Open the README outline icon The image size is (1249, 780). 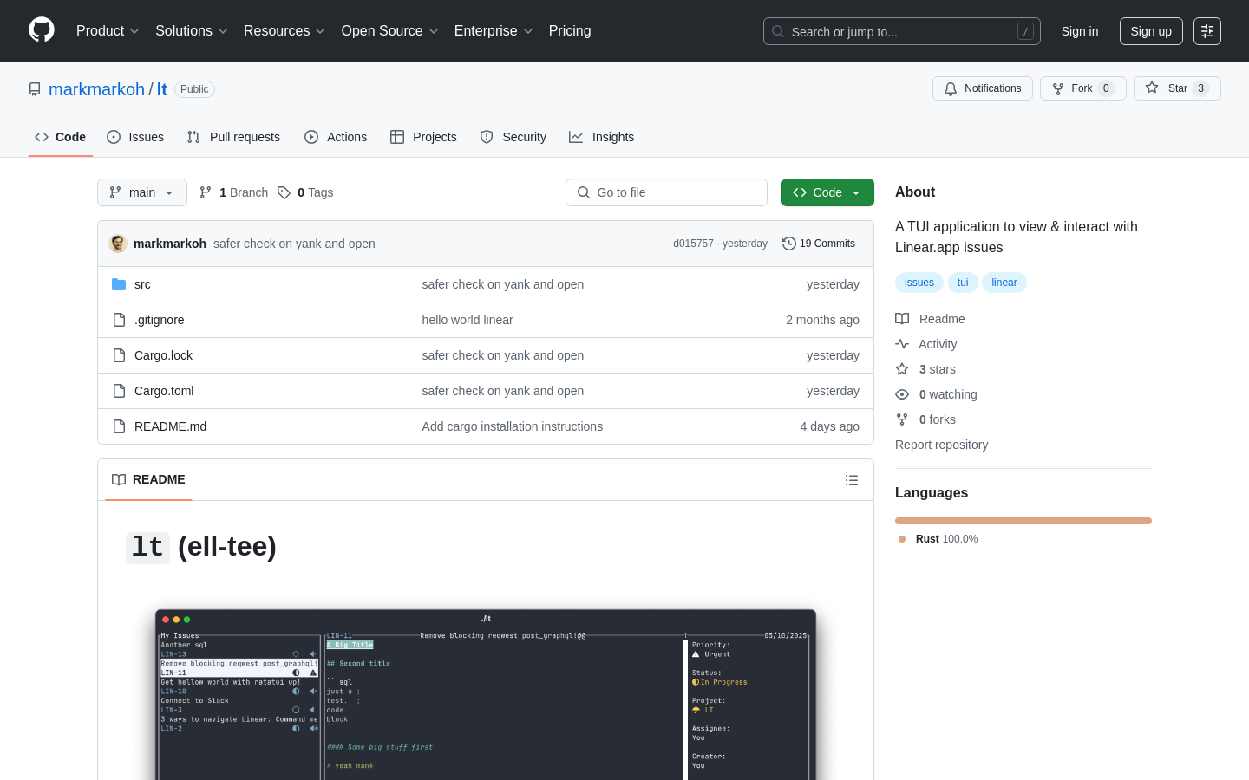(852, 480)
